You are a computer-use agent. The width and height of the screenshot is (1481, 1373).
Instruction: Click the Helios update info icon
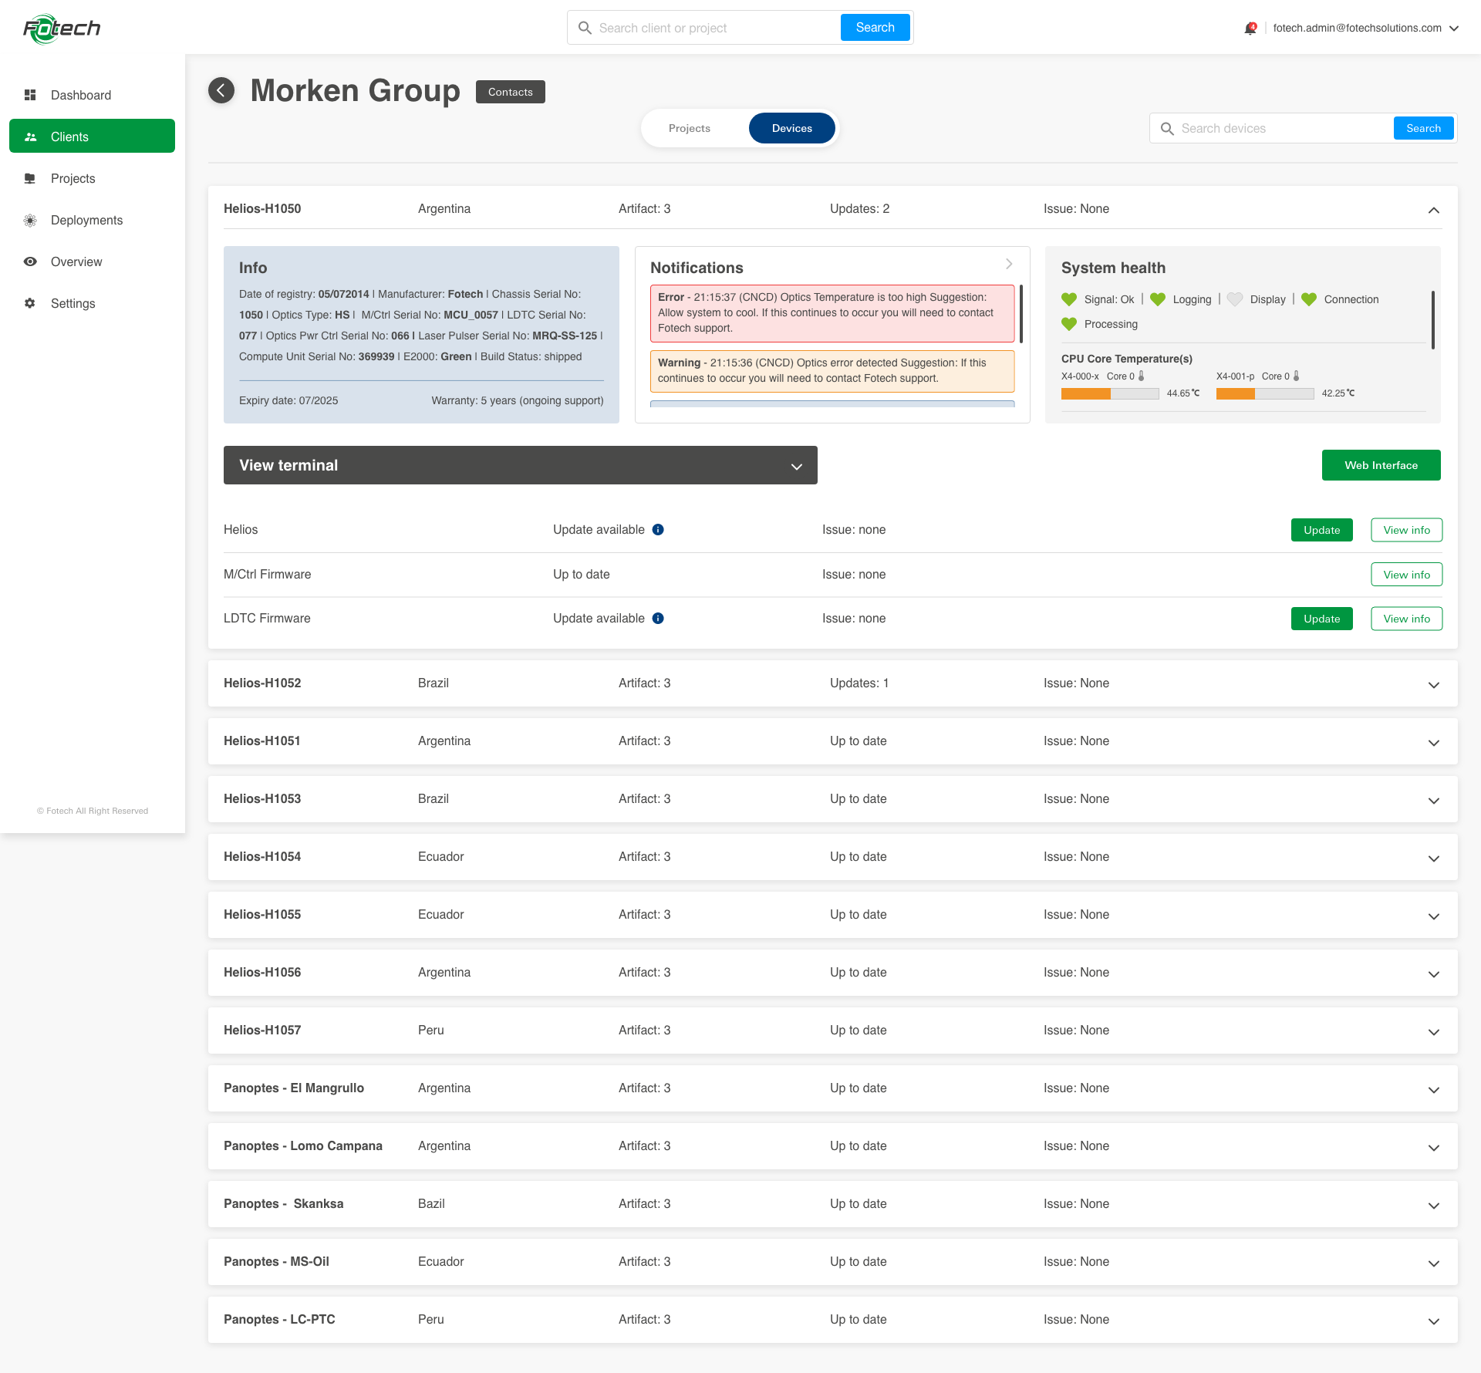tap(658, 530)
